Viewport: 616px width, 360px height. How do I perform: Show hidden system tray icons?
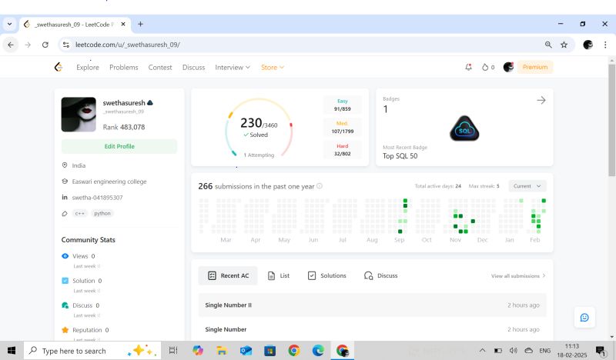tap(483, 350)
